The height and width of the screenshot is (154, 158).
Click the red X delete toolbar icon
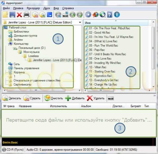[x=19, y=15]
